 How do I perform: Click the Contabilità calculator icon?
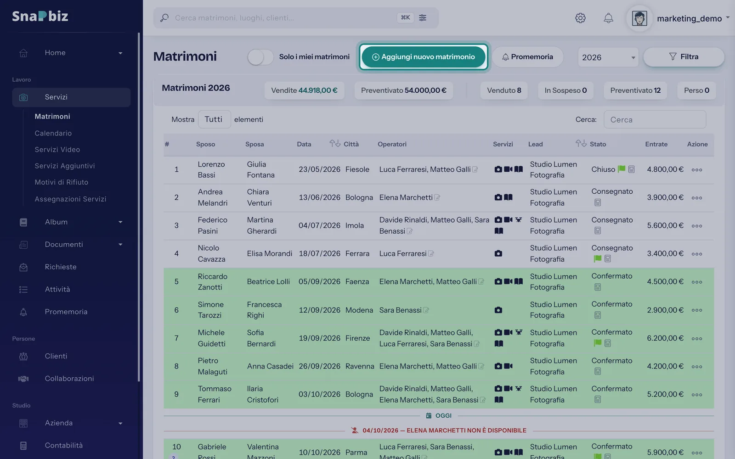tap(23, 446)
